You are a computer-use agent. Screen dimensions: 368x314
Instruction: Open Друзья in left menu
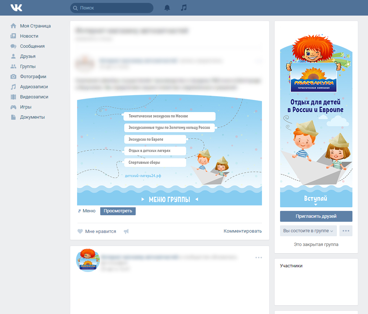point(28,56)
